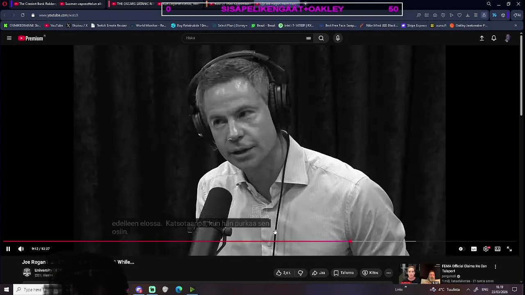Open the University channel avatar
Screen dimensions: 525x295
[x=27, y=272]
